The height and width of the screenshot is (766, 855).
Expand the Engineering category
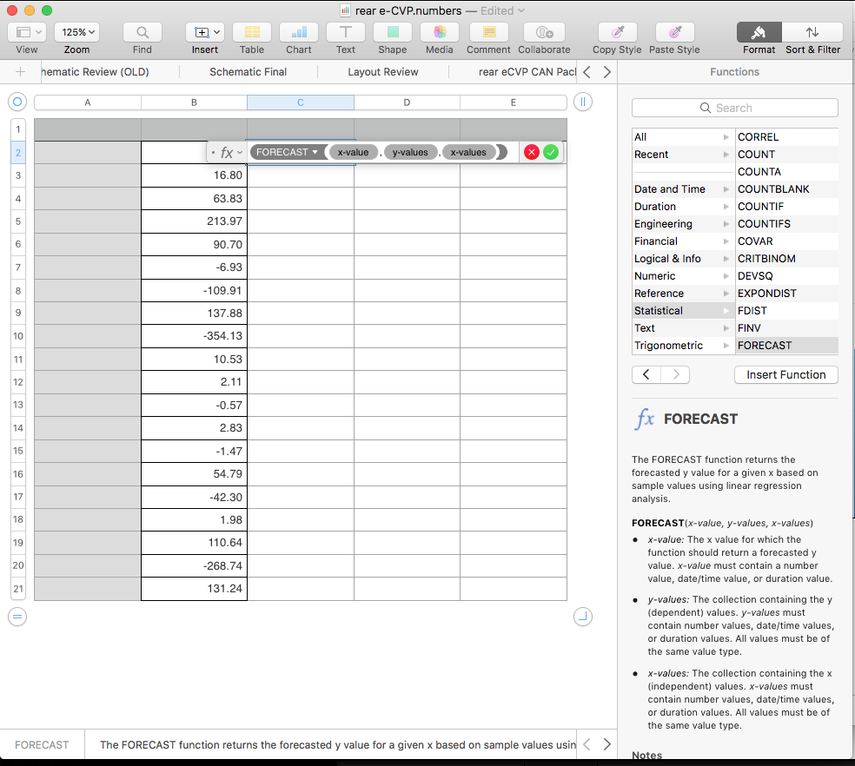pos(683,224)
